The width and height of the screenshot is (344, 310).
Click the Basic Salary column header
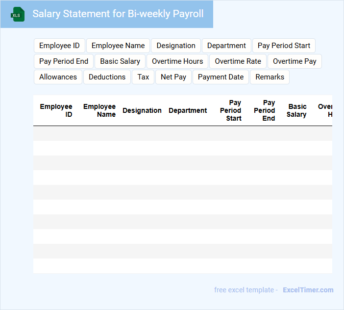click(x=296, y=110)
